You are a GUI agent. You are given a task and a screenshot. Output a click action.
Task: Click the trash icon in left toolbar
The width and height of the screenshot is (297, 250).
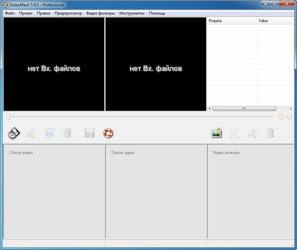click(68, 133)
